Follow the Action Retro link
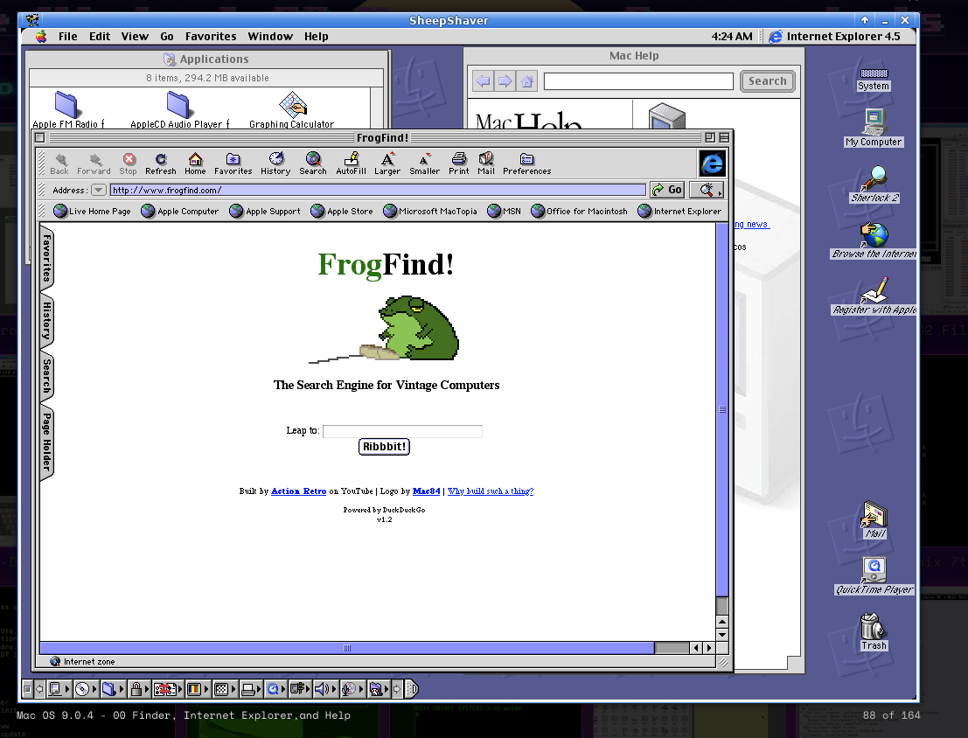Image resolution: width=968 pixels, height=738 pixels. click(299, 491)
